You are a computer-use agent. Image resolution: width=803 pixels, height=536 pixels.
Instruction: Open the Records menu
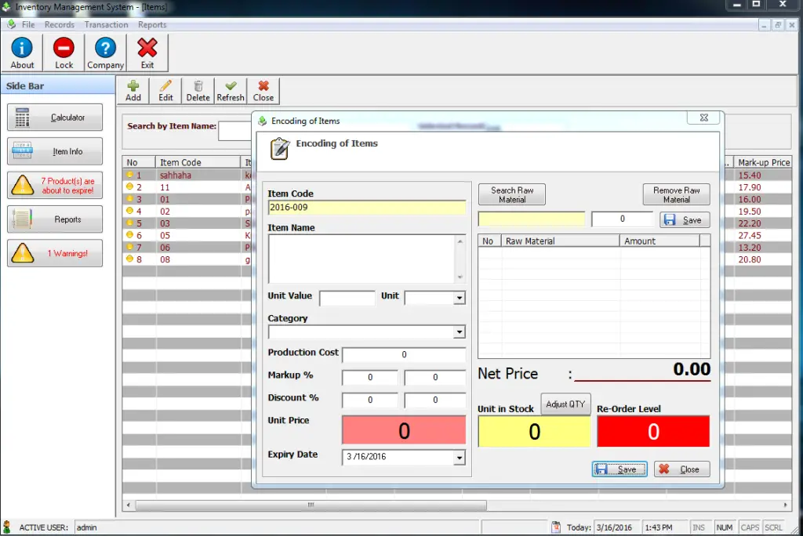[60, 24]
